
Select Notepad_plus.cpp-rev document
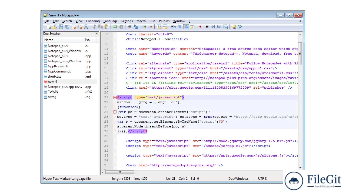pyautogui.click(x=70, y=87)
